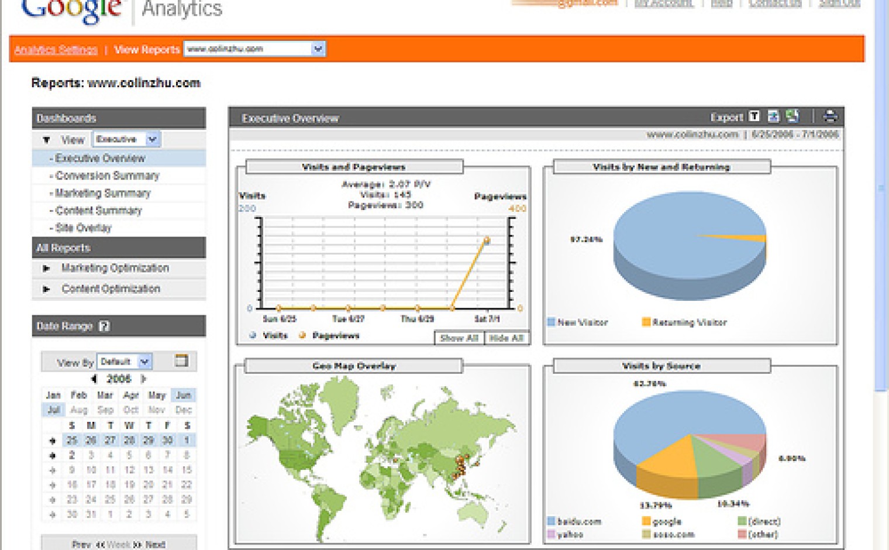This screenshot has height=550, width=889.
Task: Click Hide All button on chart
Action: click(506, 338)
